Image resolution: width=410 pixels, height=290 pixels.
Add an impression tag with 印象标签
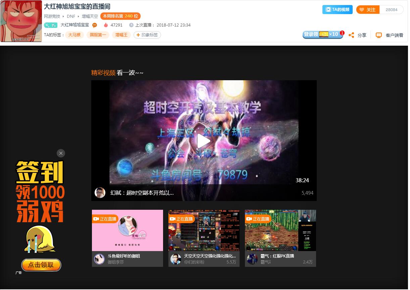[x=147, y=35]
